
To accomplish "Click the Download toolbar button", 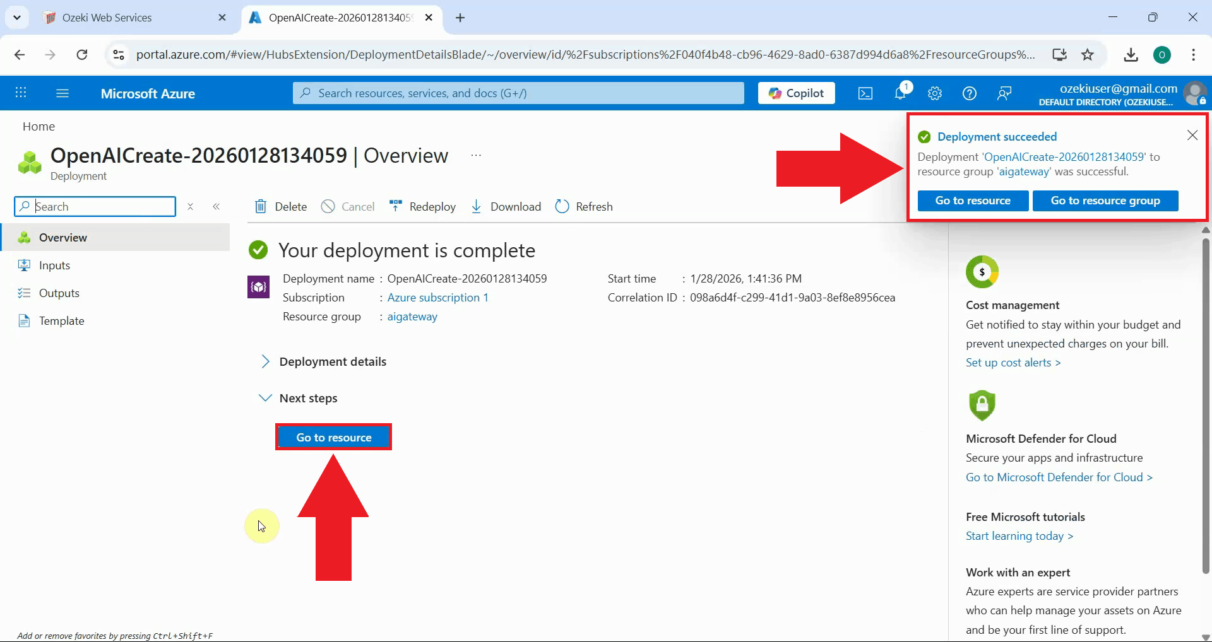I will (x=506, y=207).
